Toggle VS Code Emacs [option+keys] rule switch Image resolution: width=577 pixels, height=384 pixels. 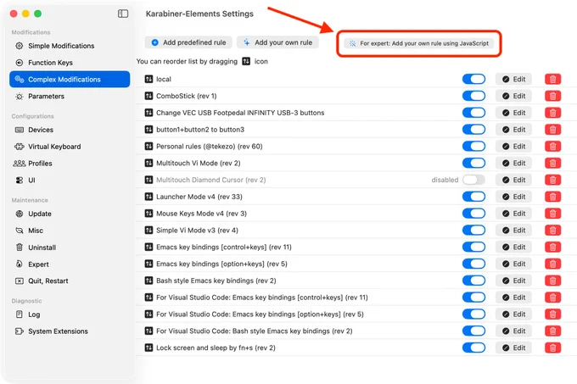[473, 314]
